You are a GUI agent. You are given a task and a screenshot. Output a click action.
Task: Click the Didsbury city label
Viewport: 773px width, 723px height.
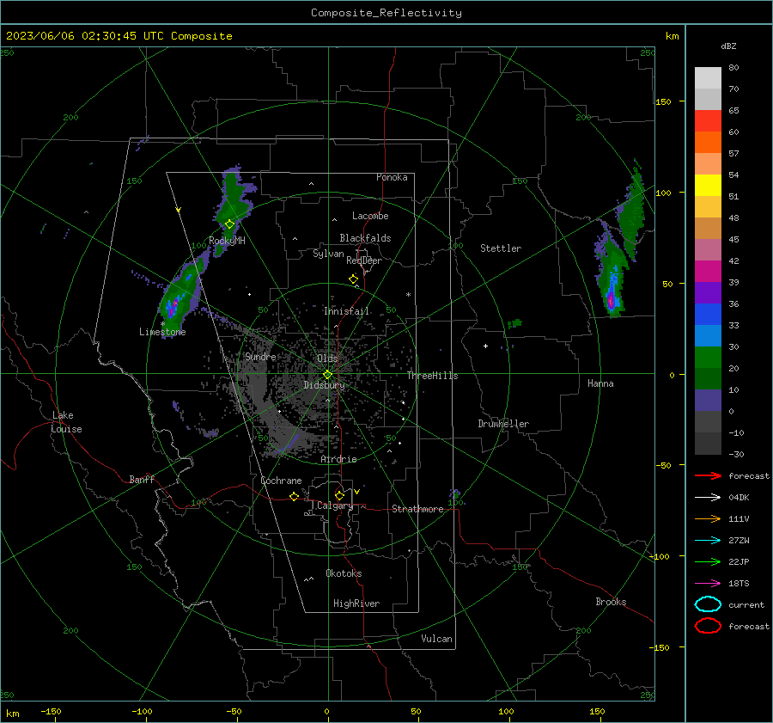point(324,385)
